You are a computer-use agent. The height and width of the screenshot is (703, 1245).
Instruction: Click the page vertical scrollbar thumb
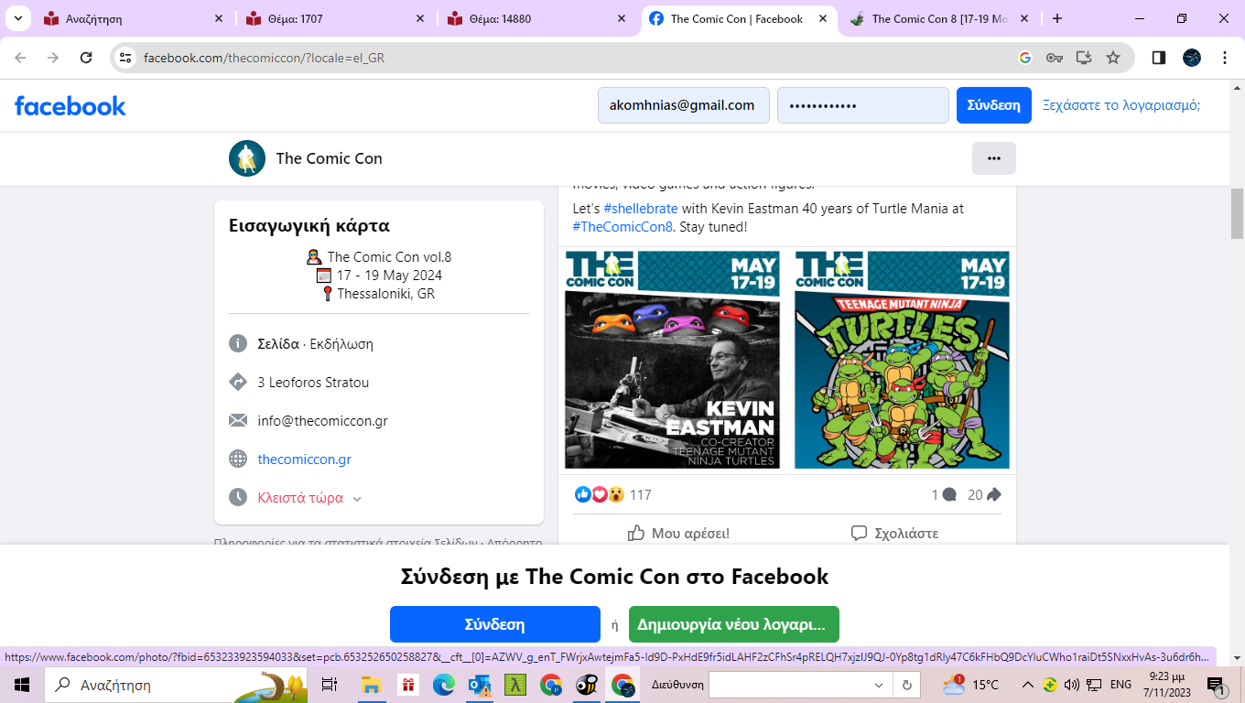[1237, 212]
